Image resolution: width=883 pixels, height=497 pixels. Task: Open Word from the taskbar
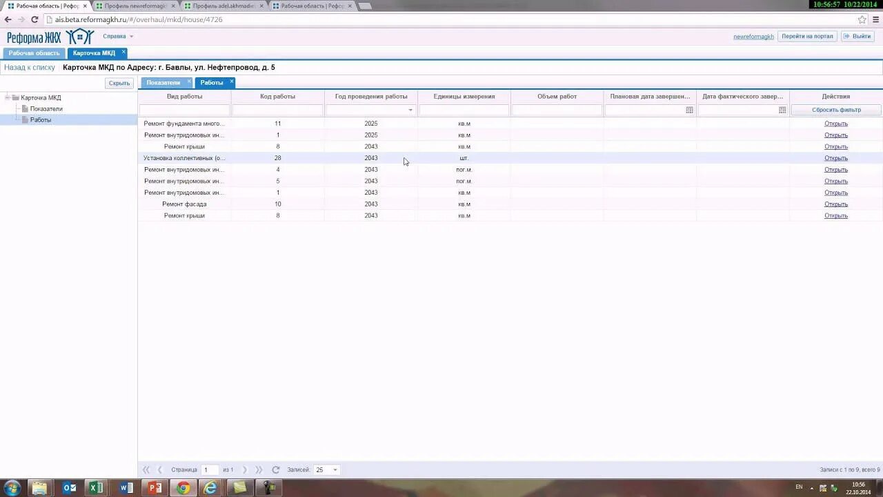click(126, 488)
